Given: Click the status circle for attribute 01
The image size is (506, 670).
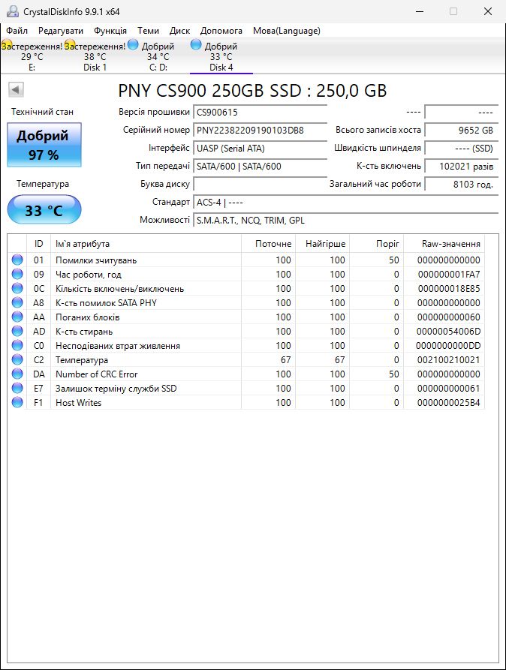Looking at the screenshot, I should (17, 260).
